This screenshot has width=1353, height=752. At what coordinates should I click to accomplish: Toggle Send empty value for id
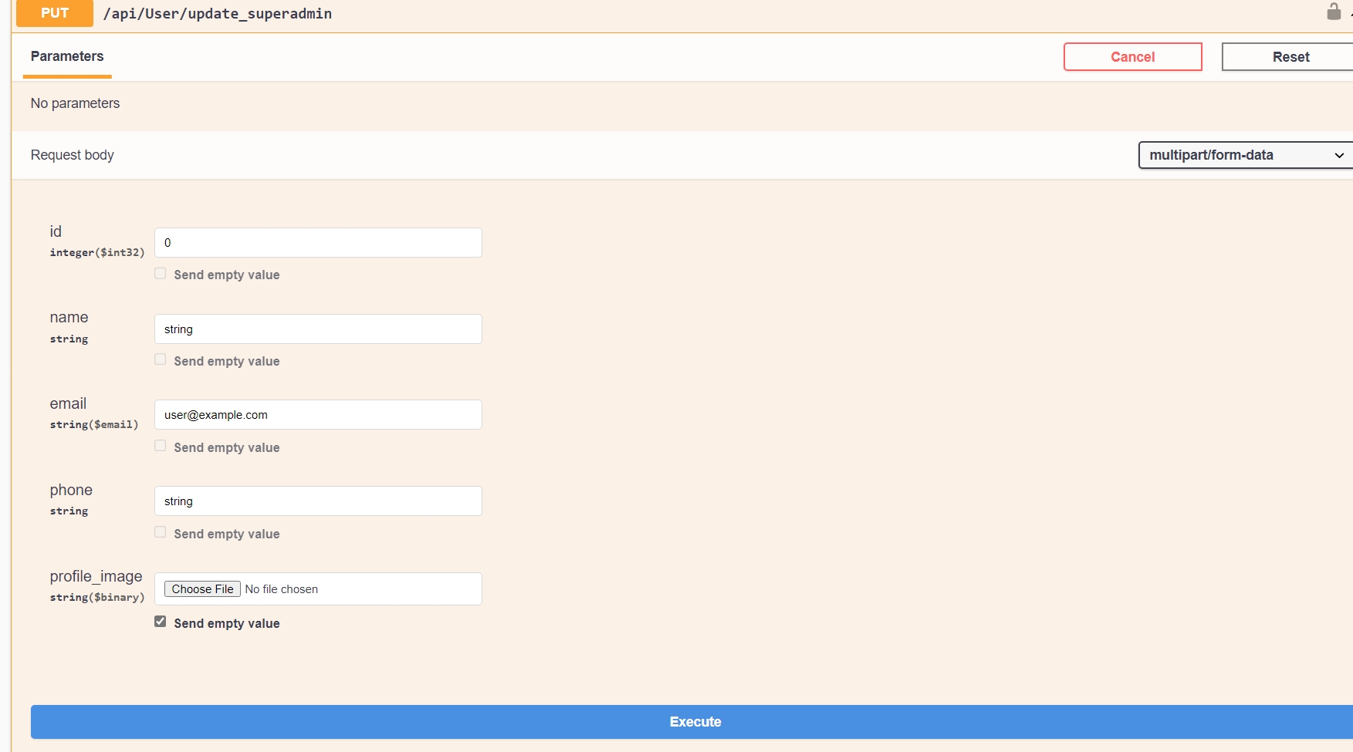click(x=161, y=274)
